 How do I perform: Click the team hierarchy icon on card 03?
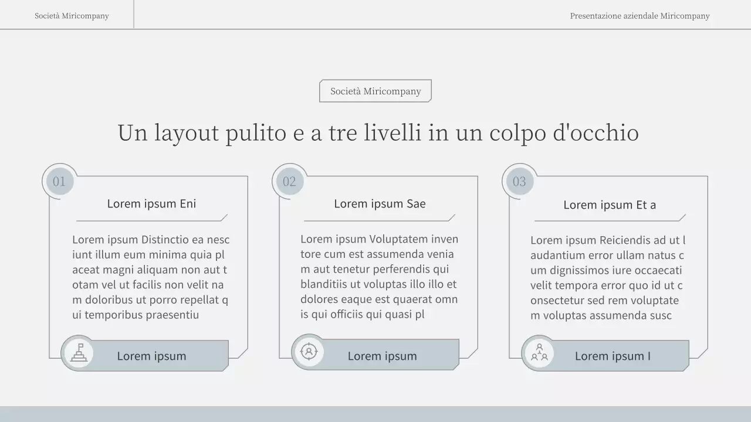point(539,352)
